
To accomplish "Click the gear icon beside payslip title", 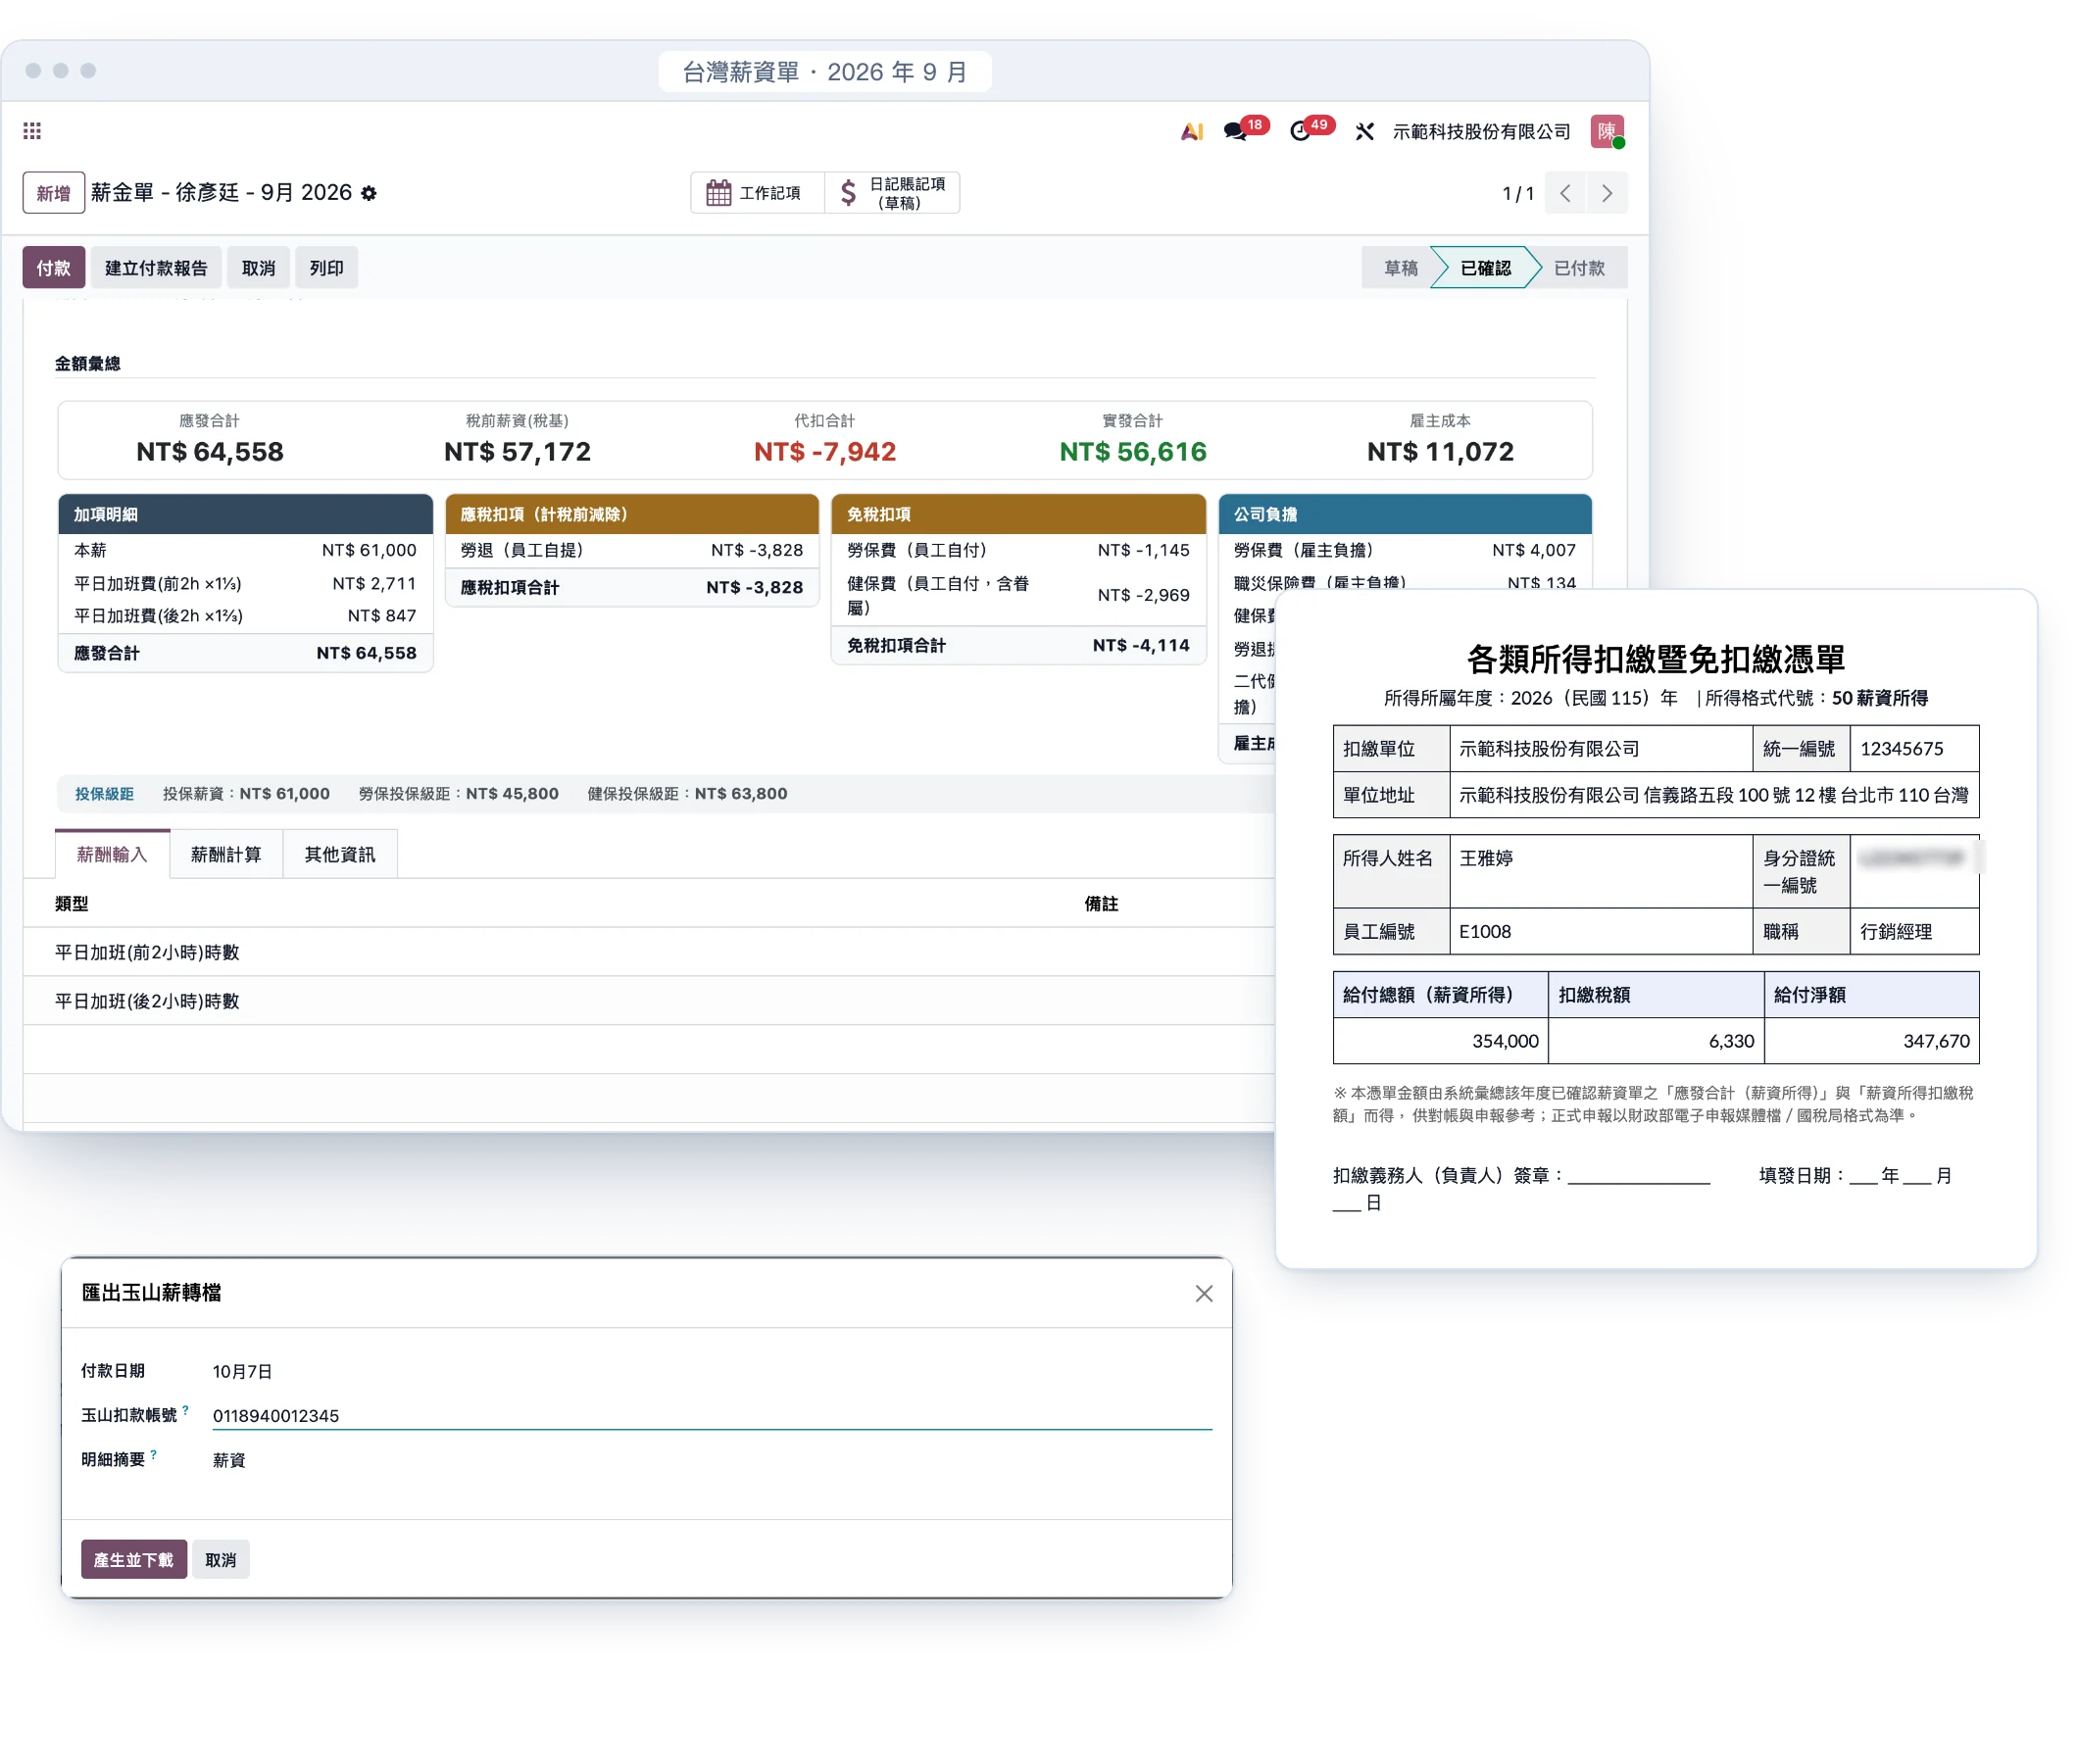I will tap(369, 193).
